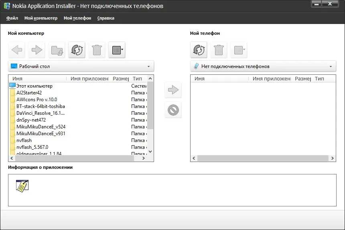This screenshot has height=230, width=345.
Task: Refresh the My Computer file list
Action: (x=77, y=50)
